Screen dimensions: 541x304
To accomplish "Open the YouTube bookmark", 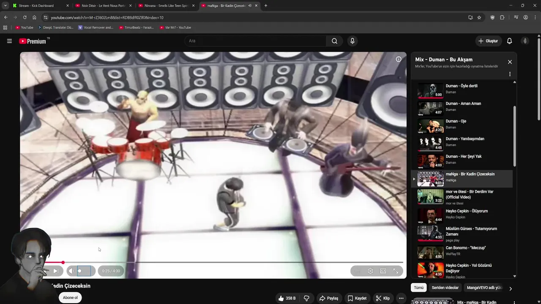I will click(x=25, y=27).
